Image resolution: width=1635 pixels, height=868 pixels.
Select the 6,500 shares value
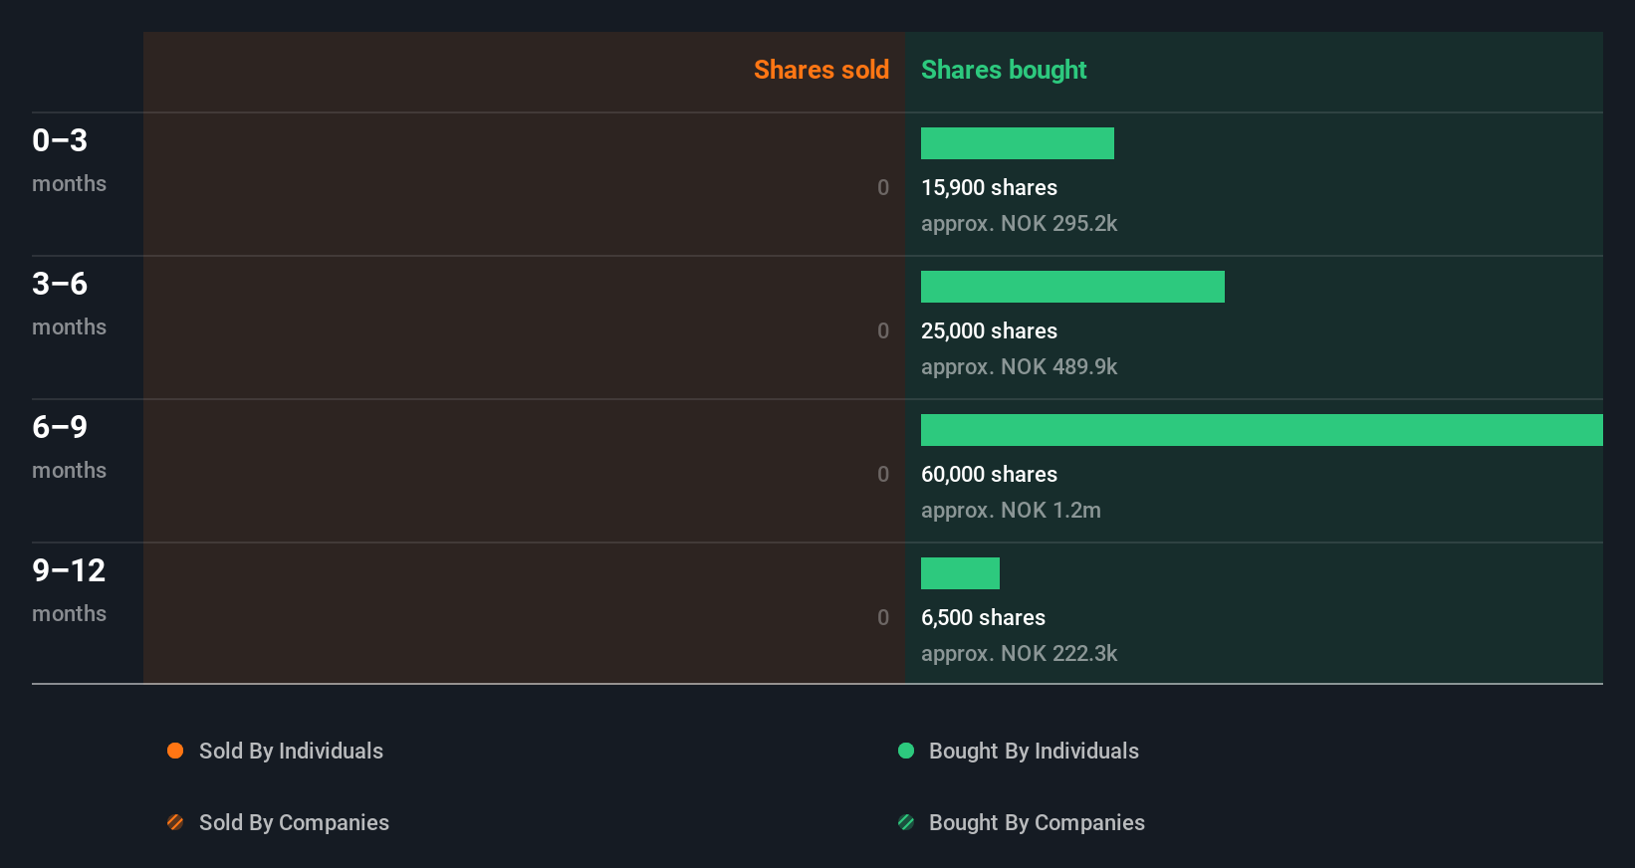pyautogui.click(x=983, y=618)
